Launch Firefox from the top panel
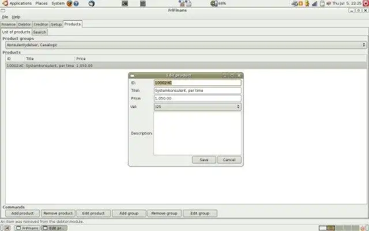 tap(69, 3)
